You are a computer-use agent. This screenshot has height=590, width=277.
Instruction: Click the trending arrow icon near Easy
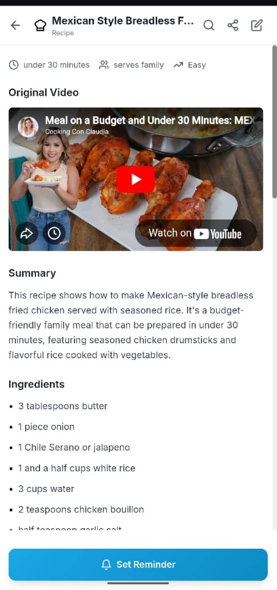point(178,65)
